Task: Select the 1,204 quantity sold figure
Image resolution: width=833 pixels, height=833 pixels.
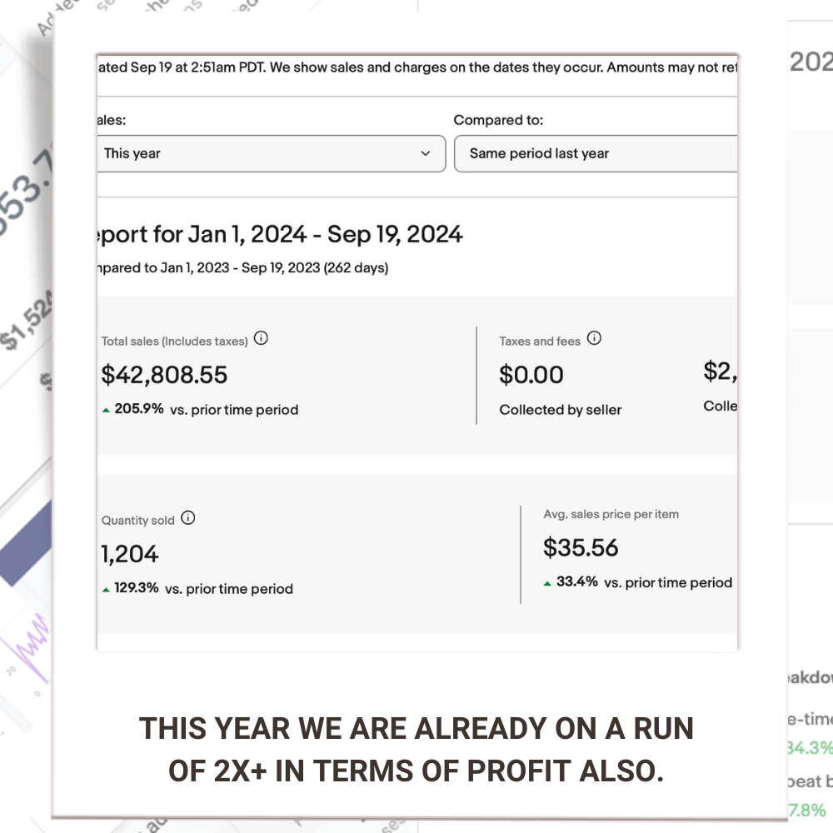Action: pyautogui.click(x=130, y=554)
